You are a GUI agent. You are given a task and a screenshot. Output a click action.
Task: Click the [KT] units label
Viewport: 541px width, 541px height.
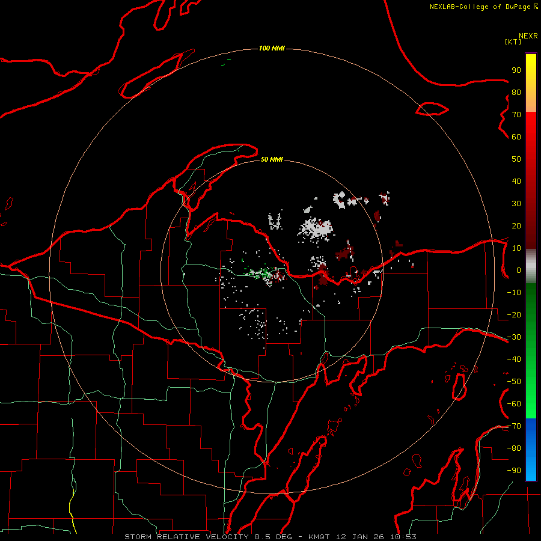pyautogui.click(x=513, y=41)
